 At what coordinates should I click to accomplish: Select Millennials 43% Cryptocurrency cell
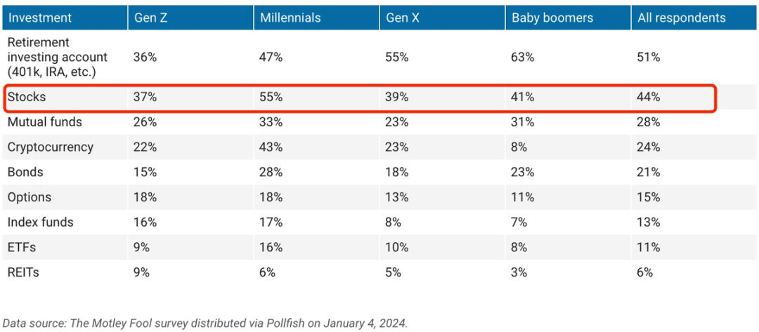pos(271,147)
